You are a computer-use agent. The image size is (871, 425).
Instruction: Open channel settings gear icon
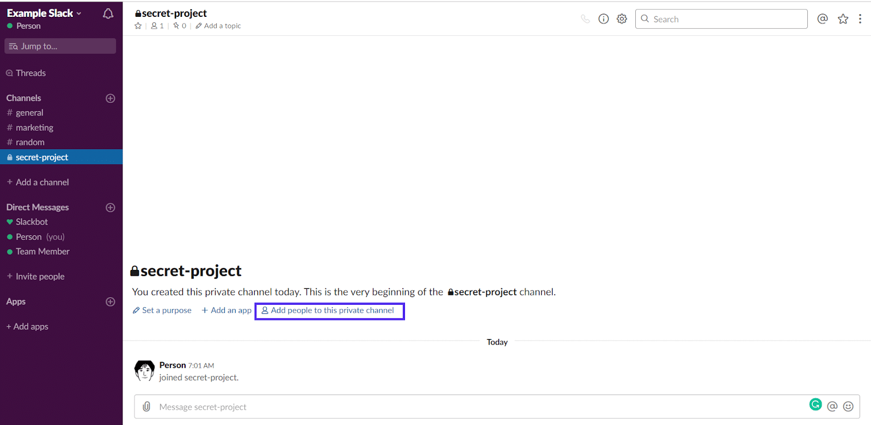click(x=622, y=19)
